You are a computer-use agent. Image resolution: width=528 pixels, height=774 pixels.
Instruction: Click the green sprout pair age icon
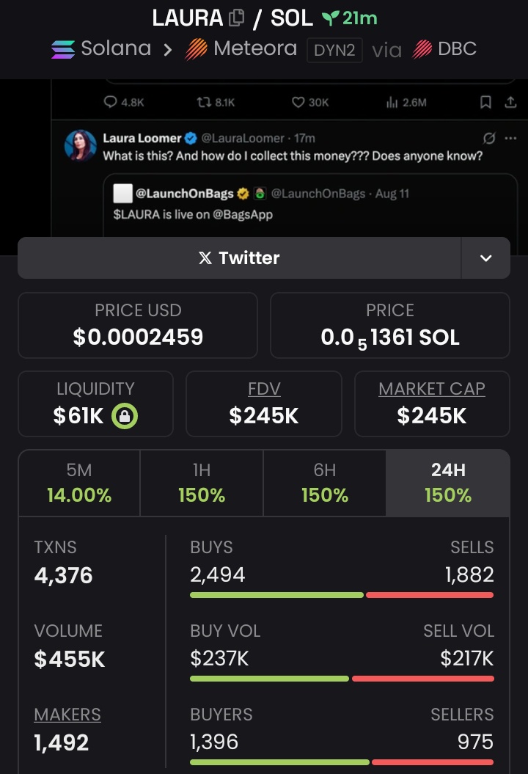[329, 18]
